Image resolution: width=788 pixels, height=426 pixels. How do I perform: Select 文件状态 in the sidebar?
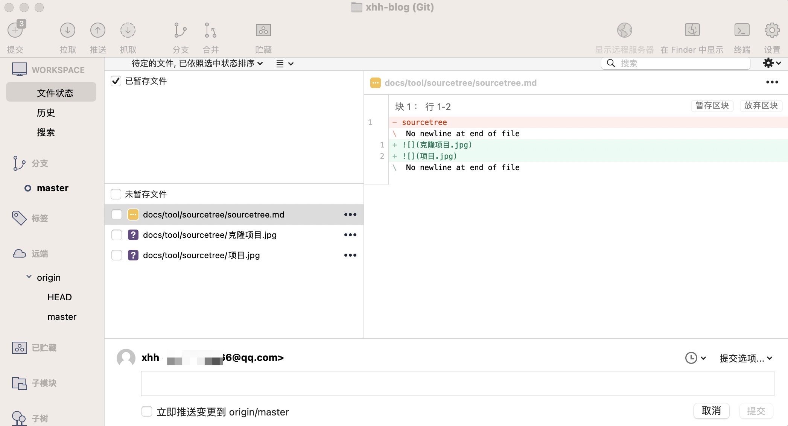point(51,92)
